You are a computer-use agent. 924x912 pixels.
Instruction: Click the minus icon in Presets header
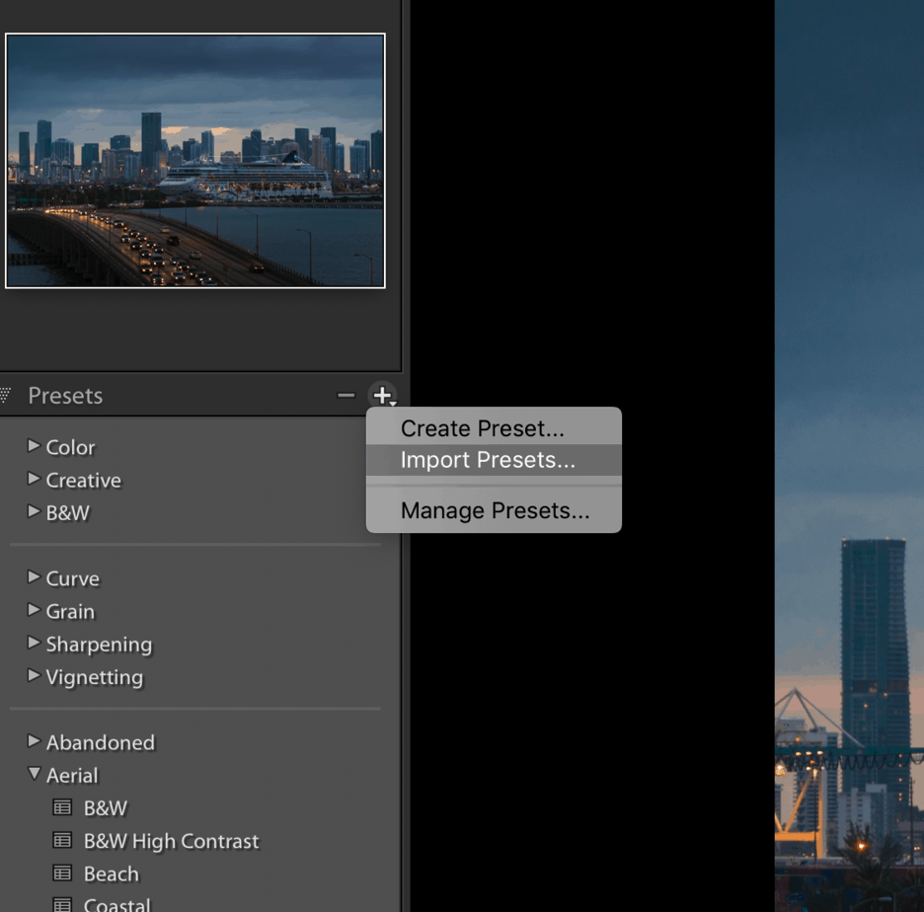pyautogui.click(x=346, y=396)
